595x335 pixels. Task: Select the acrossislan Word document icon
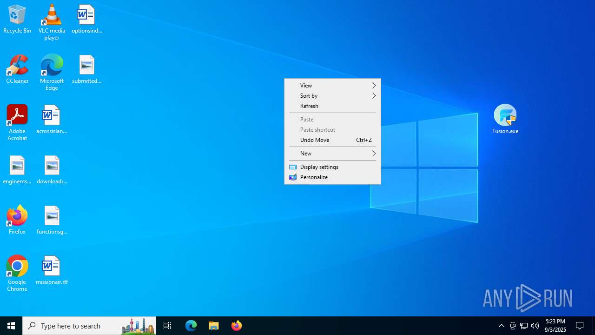click(52, 120)
